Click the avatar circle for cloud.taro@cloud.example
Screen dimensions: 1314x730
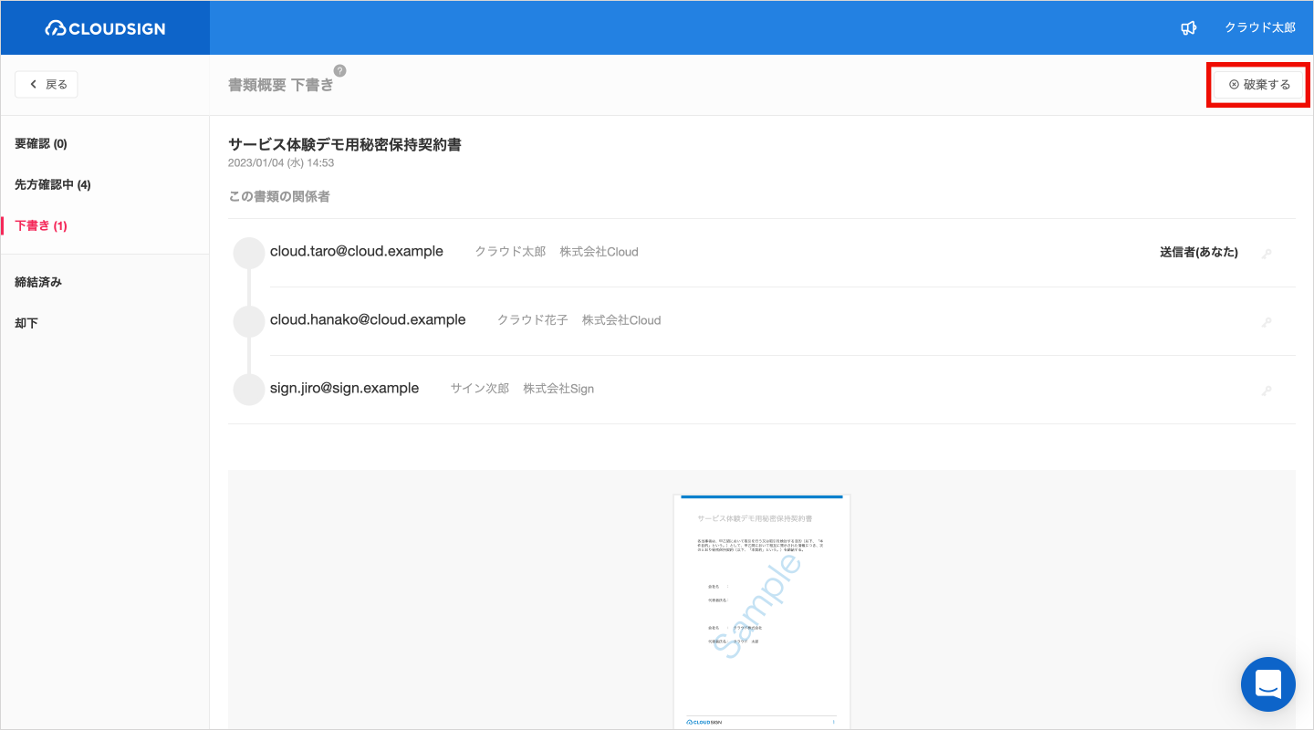pos(249,253)
